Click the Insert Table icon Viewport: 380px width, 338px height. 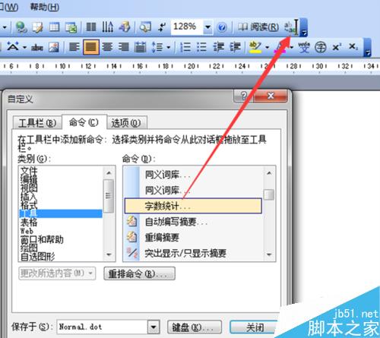pyautogui.click(x=54, y=27)
